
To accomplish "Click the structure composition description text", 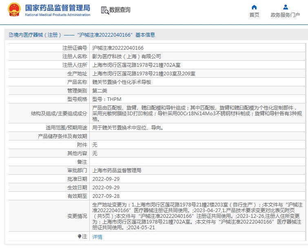I will click(x=197, y=113).
